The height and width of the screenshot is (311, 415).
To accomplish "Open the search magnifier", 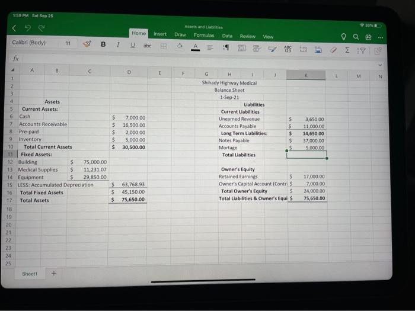I will pos(356,37).
